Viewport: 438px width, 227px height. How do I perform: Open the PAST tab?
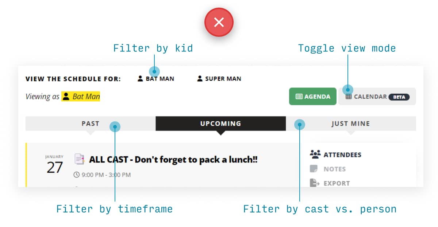(x=91, y=124)
